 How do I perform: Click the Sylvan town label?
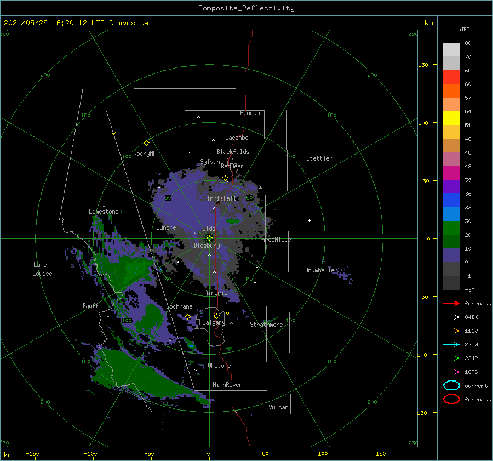pos(210,162)
